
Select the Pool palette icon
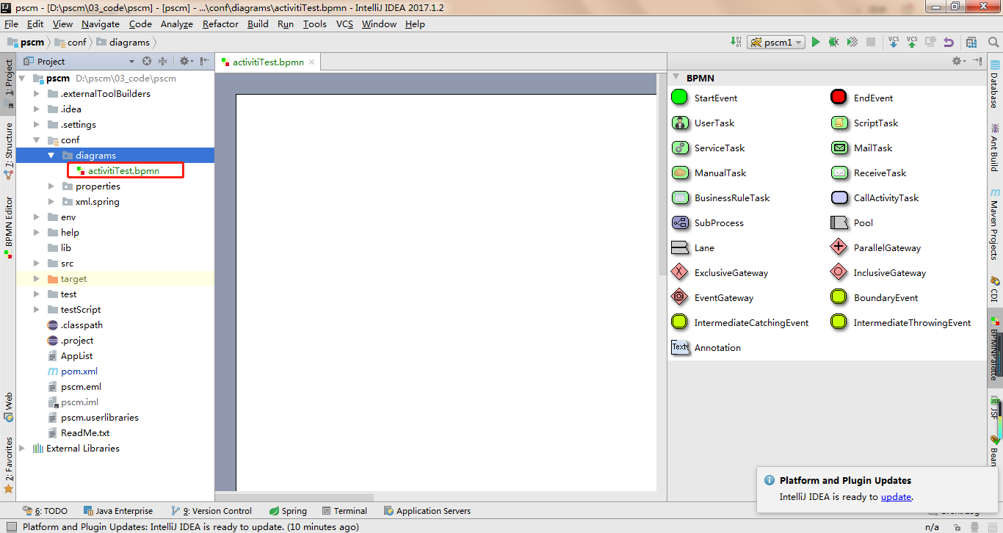[x=839, y=222]
